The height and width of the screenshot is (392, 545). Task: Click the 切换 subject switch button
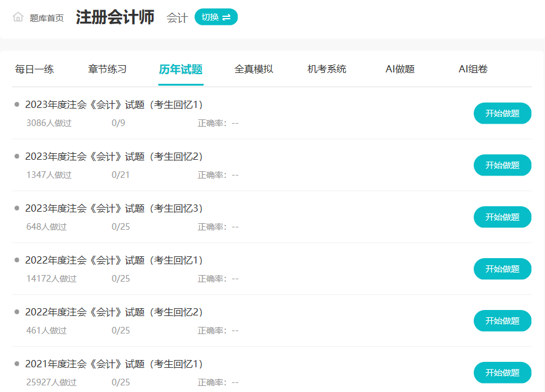tap(216, 17)
